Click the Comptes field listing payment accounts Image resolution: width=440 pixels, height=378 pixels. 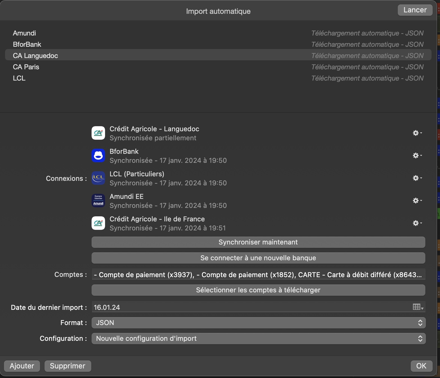(x=258, y=275)
